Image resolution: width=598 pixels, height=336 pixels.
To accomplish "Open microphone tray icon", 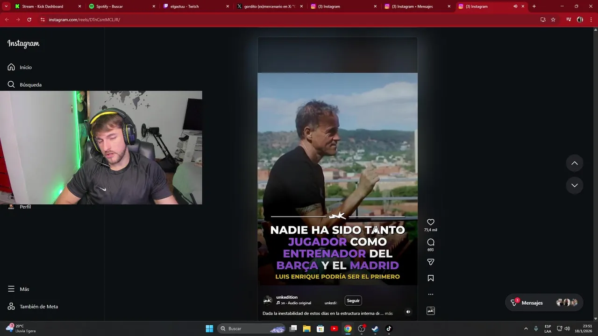I will [536, 329].
